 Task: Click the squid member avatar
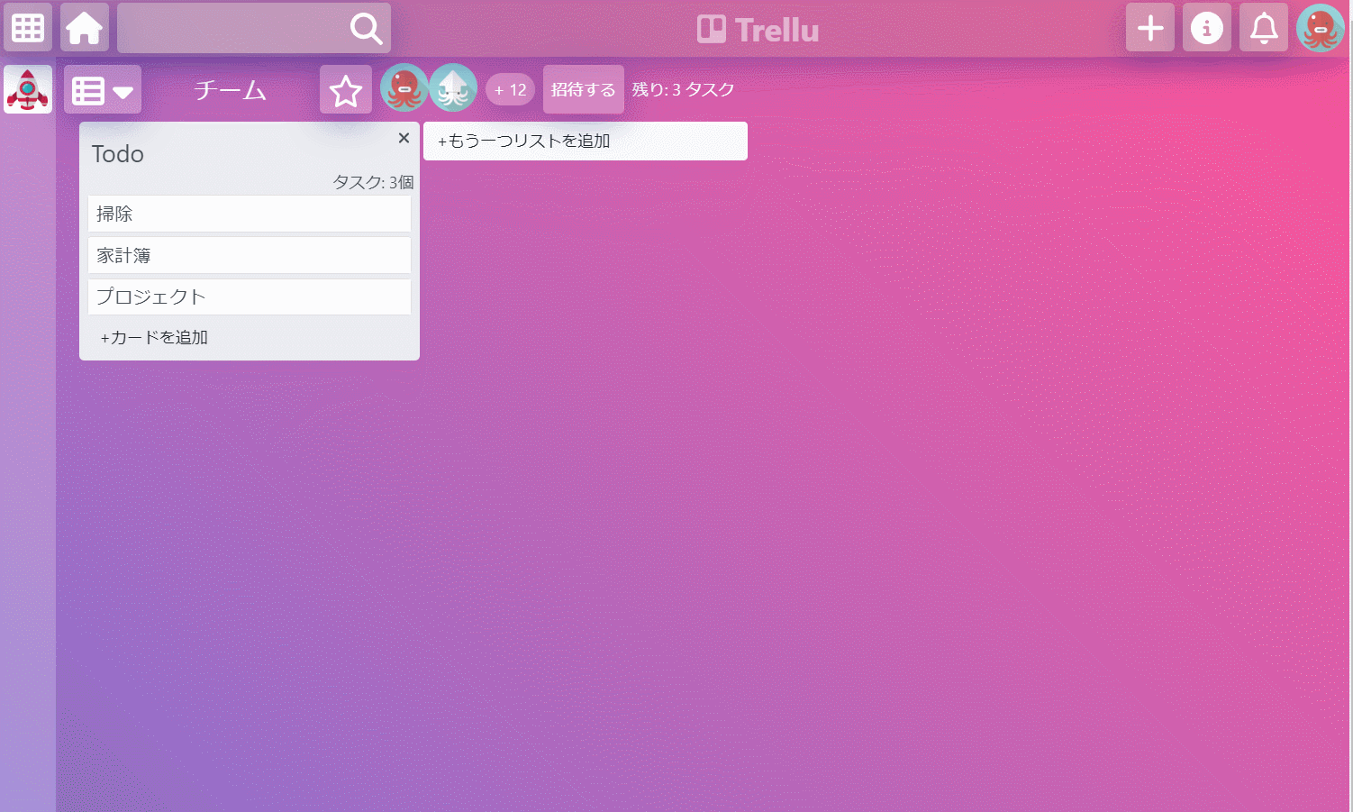tap(453, 87)
